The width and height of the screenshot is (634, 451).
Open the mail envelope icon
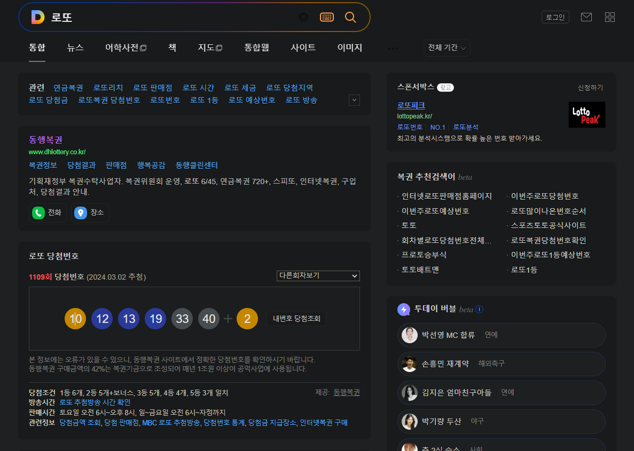click(x=586, y=17)
